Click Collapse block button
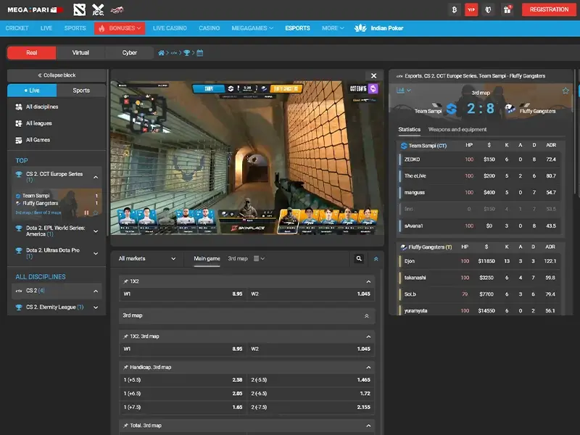Viewport: 580px width, 435px height. tap(57, 75)
